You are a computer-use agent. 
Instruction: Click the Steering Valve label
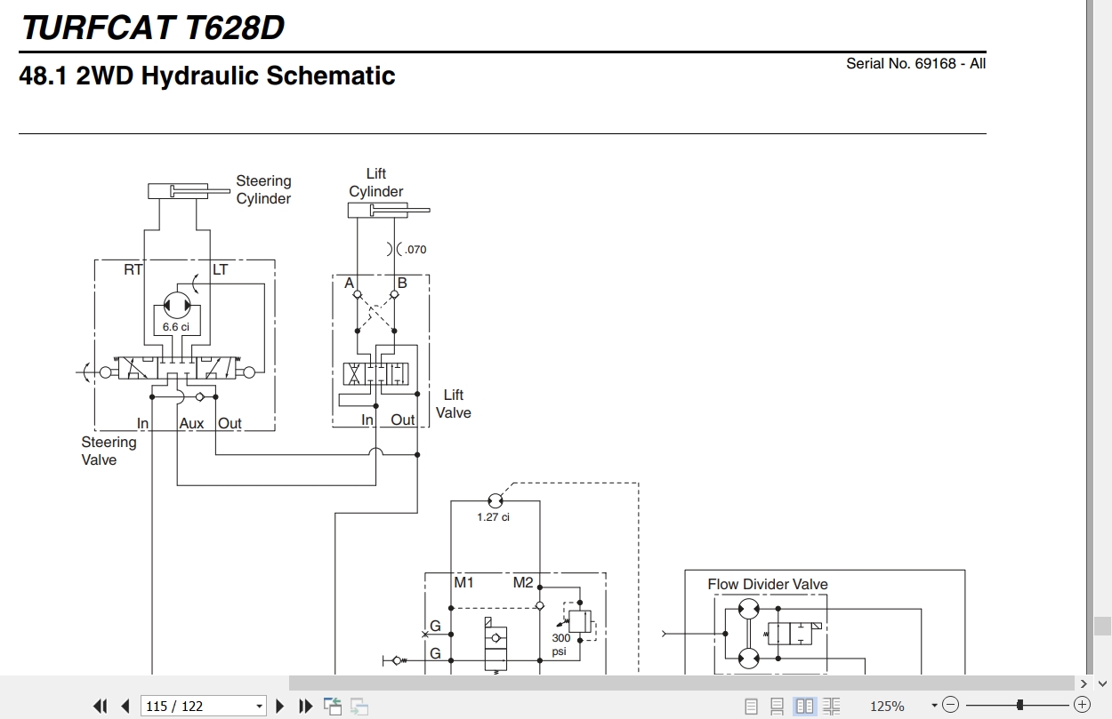109,451
